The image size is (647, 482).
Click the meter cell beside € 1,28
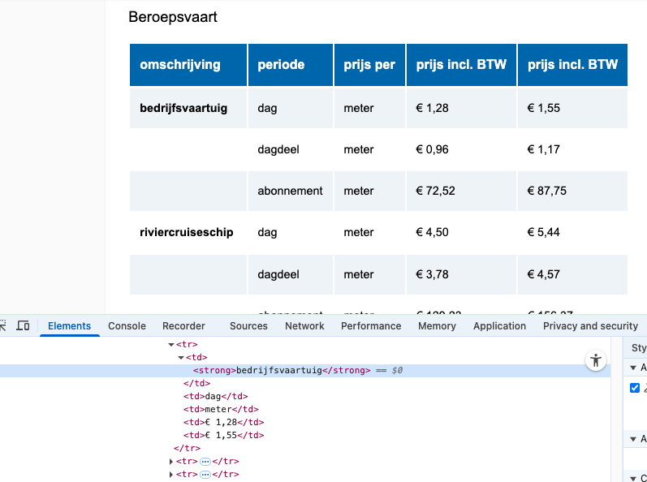(369, 108)
